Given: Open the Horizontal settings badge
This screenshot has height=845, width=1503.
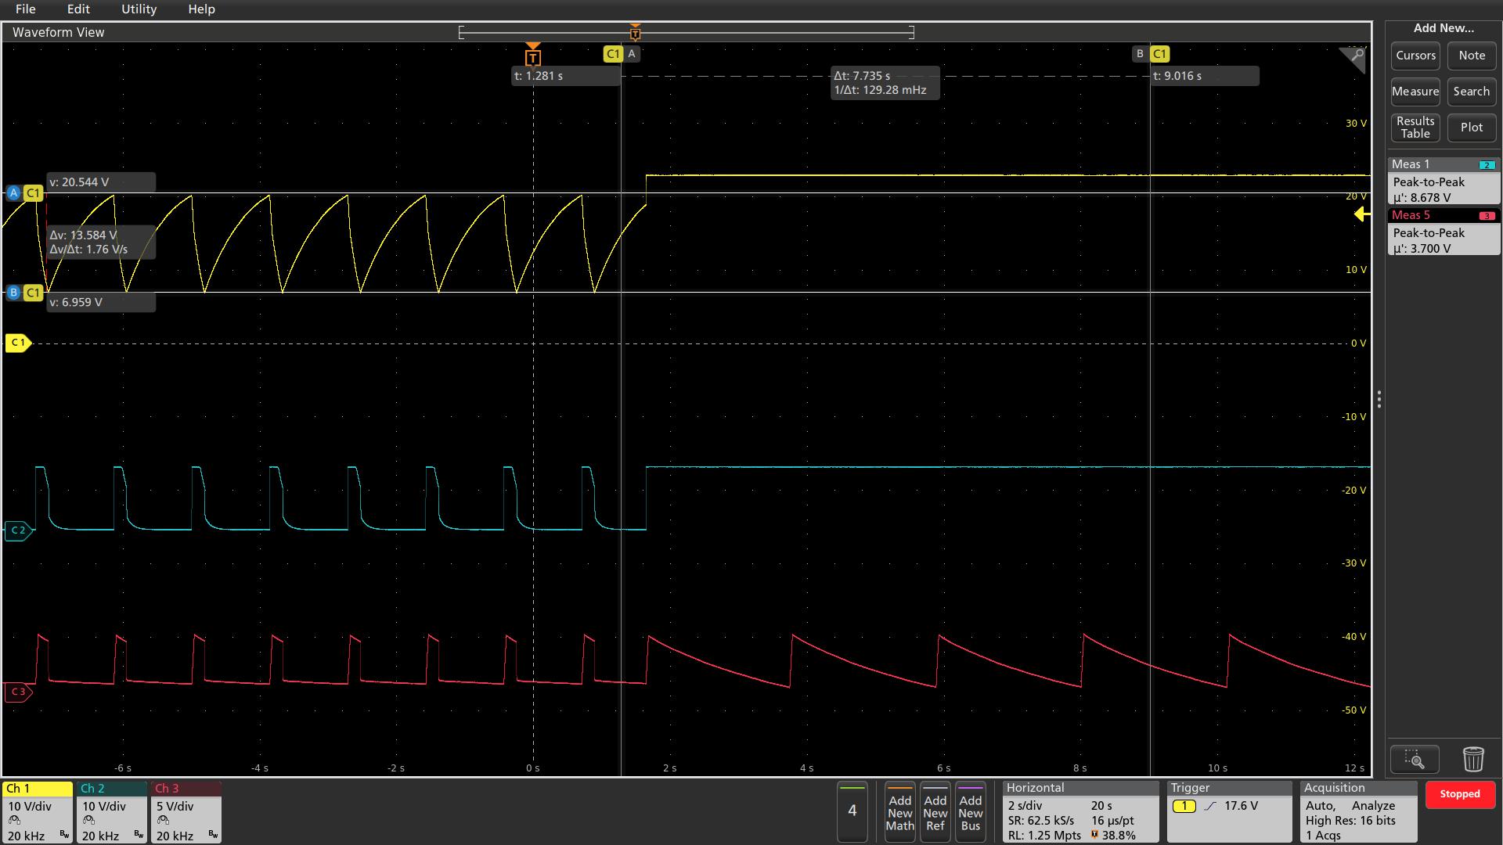Looking at the screenshot, I should tap(1079, 813).
